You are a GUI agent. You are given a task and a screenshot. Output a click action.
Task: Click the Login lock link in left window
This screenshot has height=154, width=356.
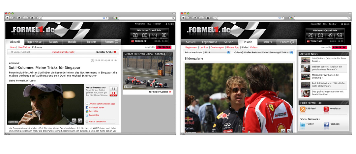click(170, 24)
